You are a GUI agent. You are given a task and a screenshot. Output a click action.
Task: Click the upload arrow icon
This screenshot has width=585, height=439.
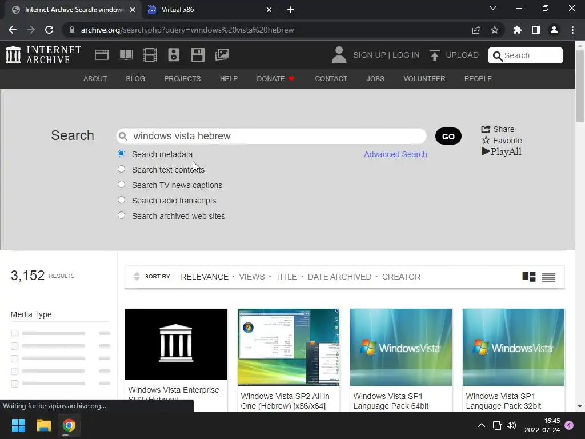[x=434, y=55]
